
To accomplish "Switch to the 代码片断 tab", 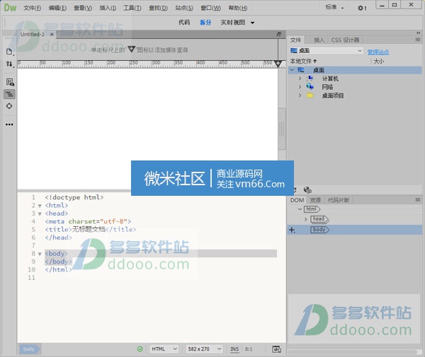I will pos(339,200).
